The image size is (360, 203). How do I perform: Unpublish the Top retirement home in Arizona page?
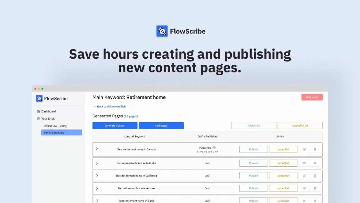click(283, 188)
